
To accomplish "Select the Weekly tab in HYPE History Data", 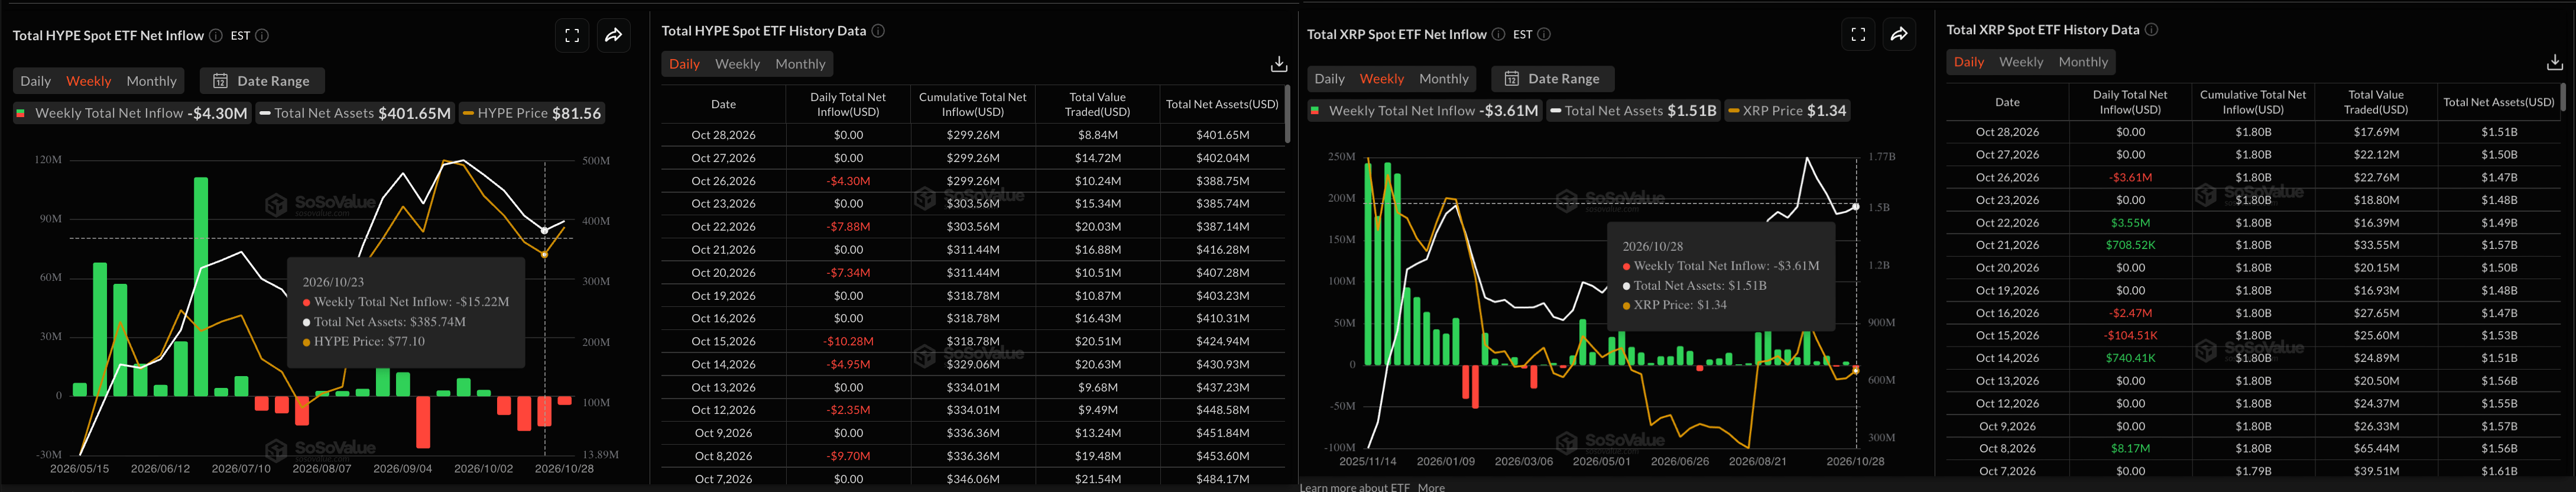I will point(738,64).
